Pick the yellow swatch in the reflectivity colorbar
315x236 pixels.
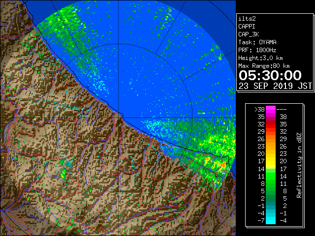coord(271,161)
